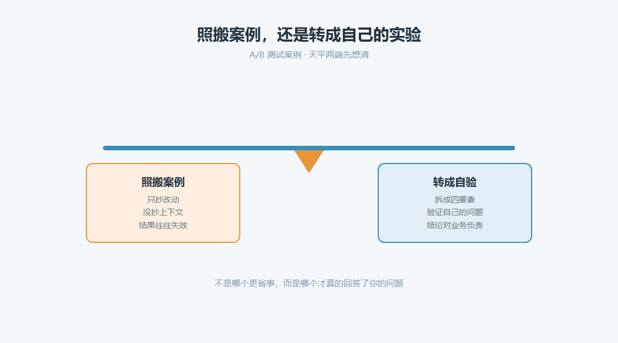Click the footer text '不是哪个更省事，而是哪个才真的回答了你的问题'
Image resolution: width=618 pixels, height=343 pixels.
tap(309, 283)
